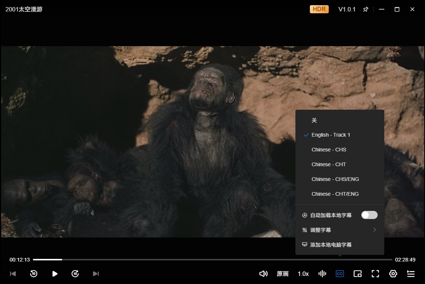Skip to the previous video
Image resolution: width=425 pixels, height=284 pixels.
(13, 274)
